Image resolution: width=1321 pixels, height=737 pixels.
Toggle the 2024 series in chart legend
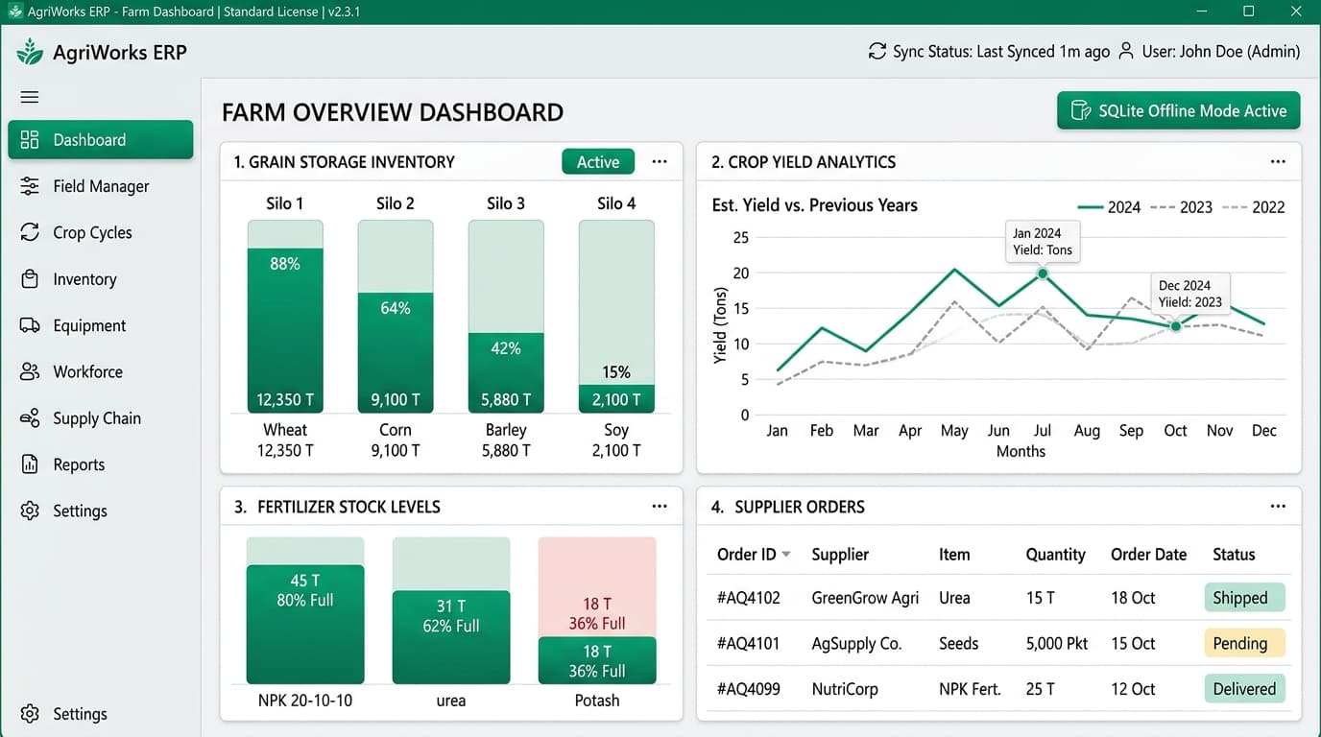(1109, 206)
